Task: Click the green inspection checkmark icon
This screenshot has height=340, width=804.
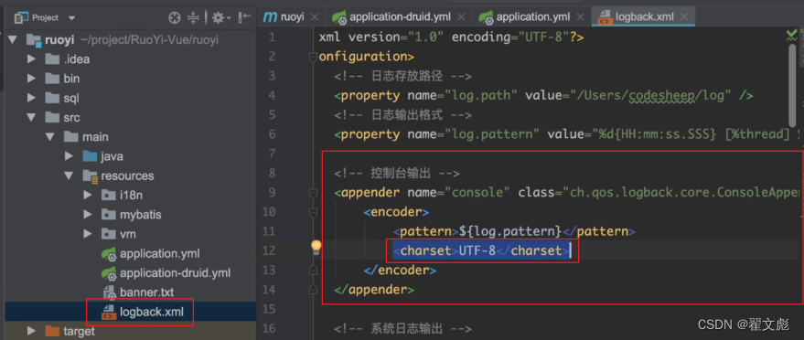Action: tap(792, 35)
